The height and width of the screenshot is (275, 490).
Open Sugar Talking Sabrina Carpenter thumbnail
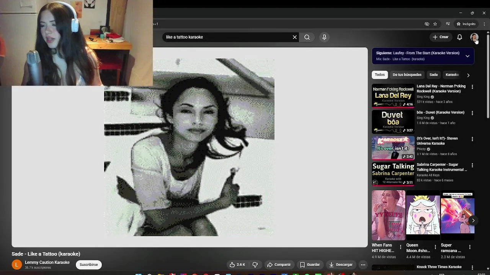tap(393, 174)
